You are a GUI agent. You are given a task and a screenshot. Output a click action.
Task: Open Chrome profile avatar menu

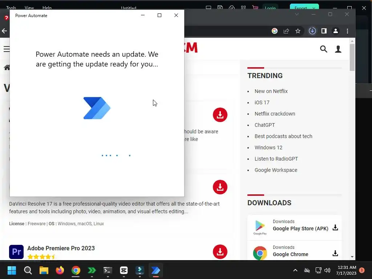[x=335, y=31]
